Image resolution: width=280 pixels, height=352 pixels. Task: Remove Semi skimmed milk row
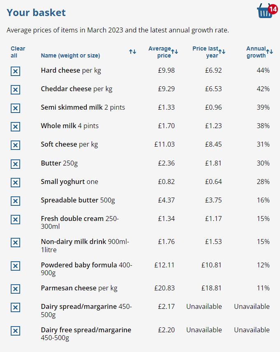(x=15, y=108)
